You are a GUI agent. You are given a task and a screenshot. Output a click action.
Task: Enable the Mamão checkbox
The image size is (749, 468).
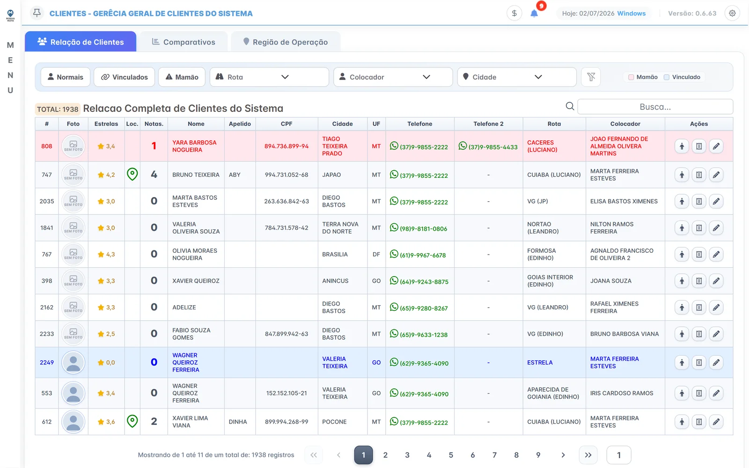click(x=631, y=77)
